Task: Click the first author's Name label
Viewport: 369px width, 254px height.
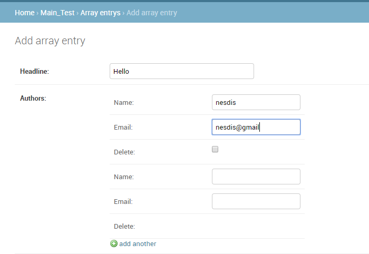Action: (124, 103)
